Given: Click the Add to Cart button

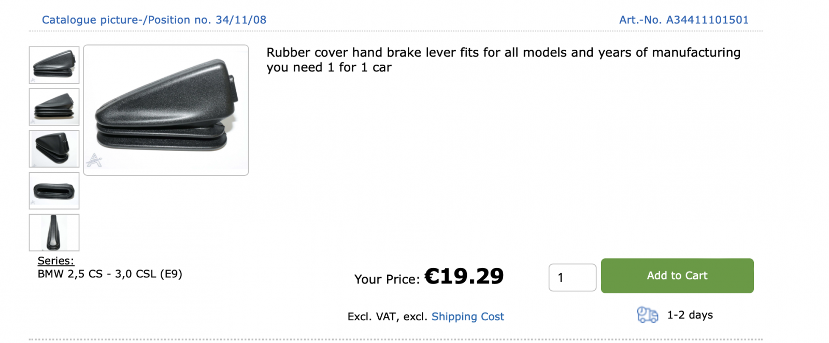Looking at the screenshot, I should [677, 276].
